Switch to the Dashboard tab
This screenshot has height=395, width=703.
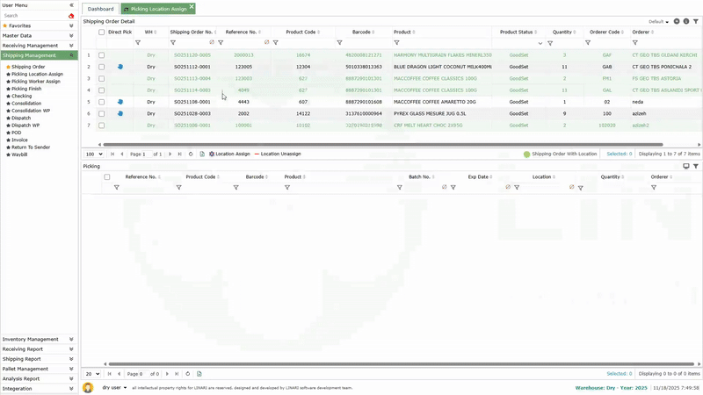tap(100, 8)
